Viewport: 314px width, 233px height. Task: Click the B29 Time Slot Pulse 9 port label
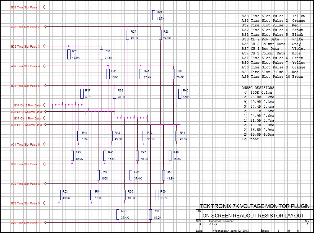pyautogui.click(x=25, y=203)
